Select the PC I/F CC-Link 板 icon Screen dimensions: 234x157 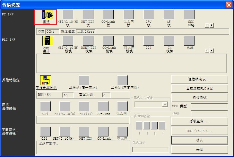[x=108, y=14]
